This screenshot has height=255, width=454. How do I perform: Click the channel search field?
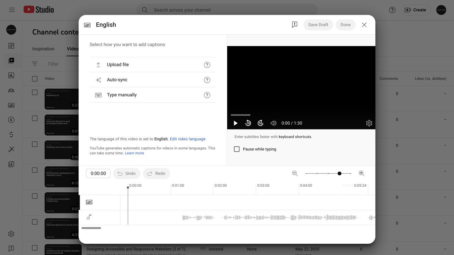227,10
